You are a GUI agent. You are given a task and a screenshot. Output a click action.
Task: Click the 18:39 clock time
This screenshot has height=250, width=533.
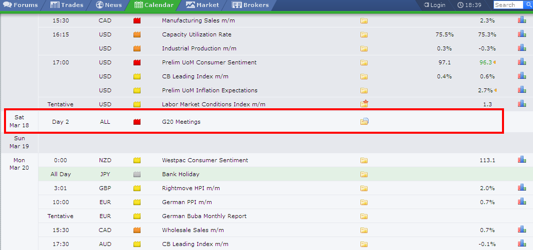pos(469,5)
